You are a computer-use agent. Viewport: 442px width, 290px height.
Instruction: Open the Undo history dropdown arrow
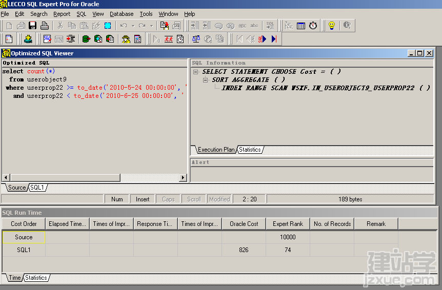133,26
